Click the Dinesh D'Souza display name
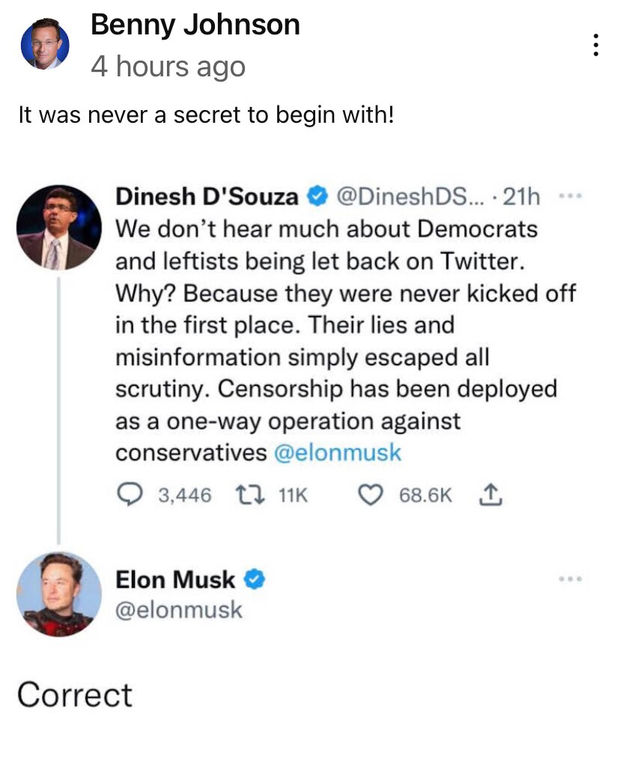620x780 pixels. 207,198
